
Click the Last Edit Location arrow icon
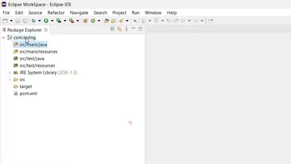coord(169,21)
